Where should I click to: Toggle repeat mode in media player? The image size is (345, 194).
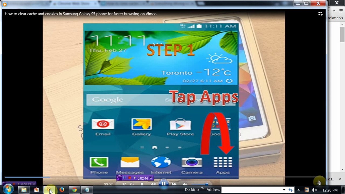(x=132, y=184)
